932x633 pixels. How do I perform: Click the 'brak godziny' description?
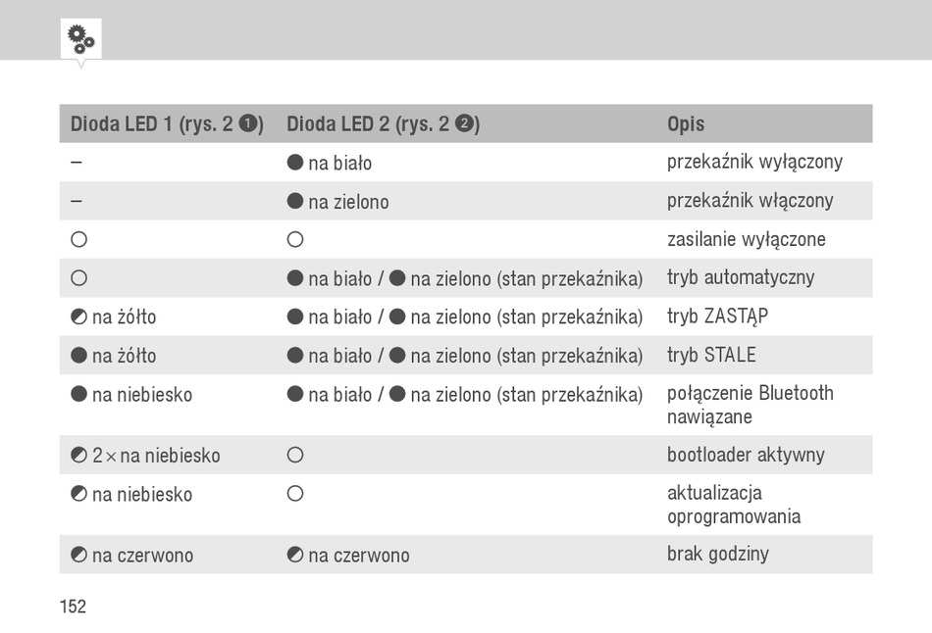717,554
